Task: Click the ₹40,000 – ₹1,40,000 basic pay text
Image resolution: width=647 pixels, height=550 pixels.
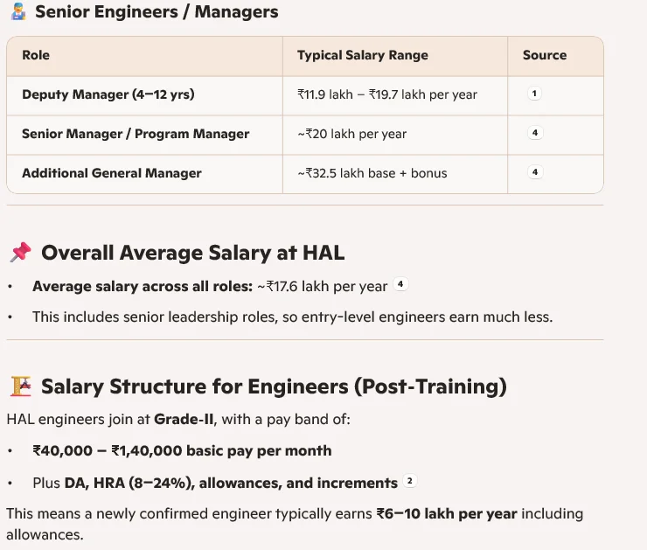Action: (182, 451)
